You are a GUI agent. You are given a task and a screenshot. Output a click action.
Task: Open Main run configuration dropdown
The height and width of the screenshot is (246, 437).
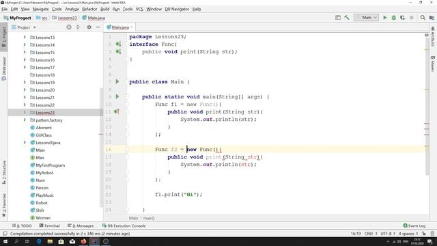coord(366,18)
